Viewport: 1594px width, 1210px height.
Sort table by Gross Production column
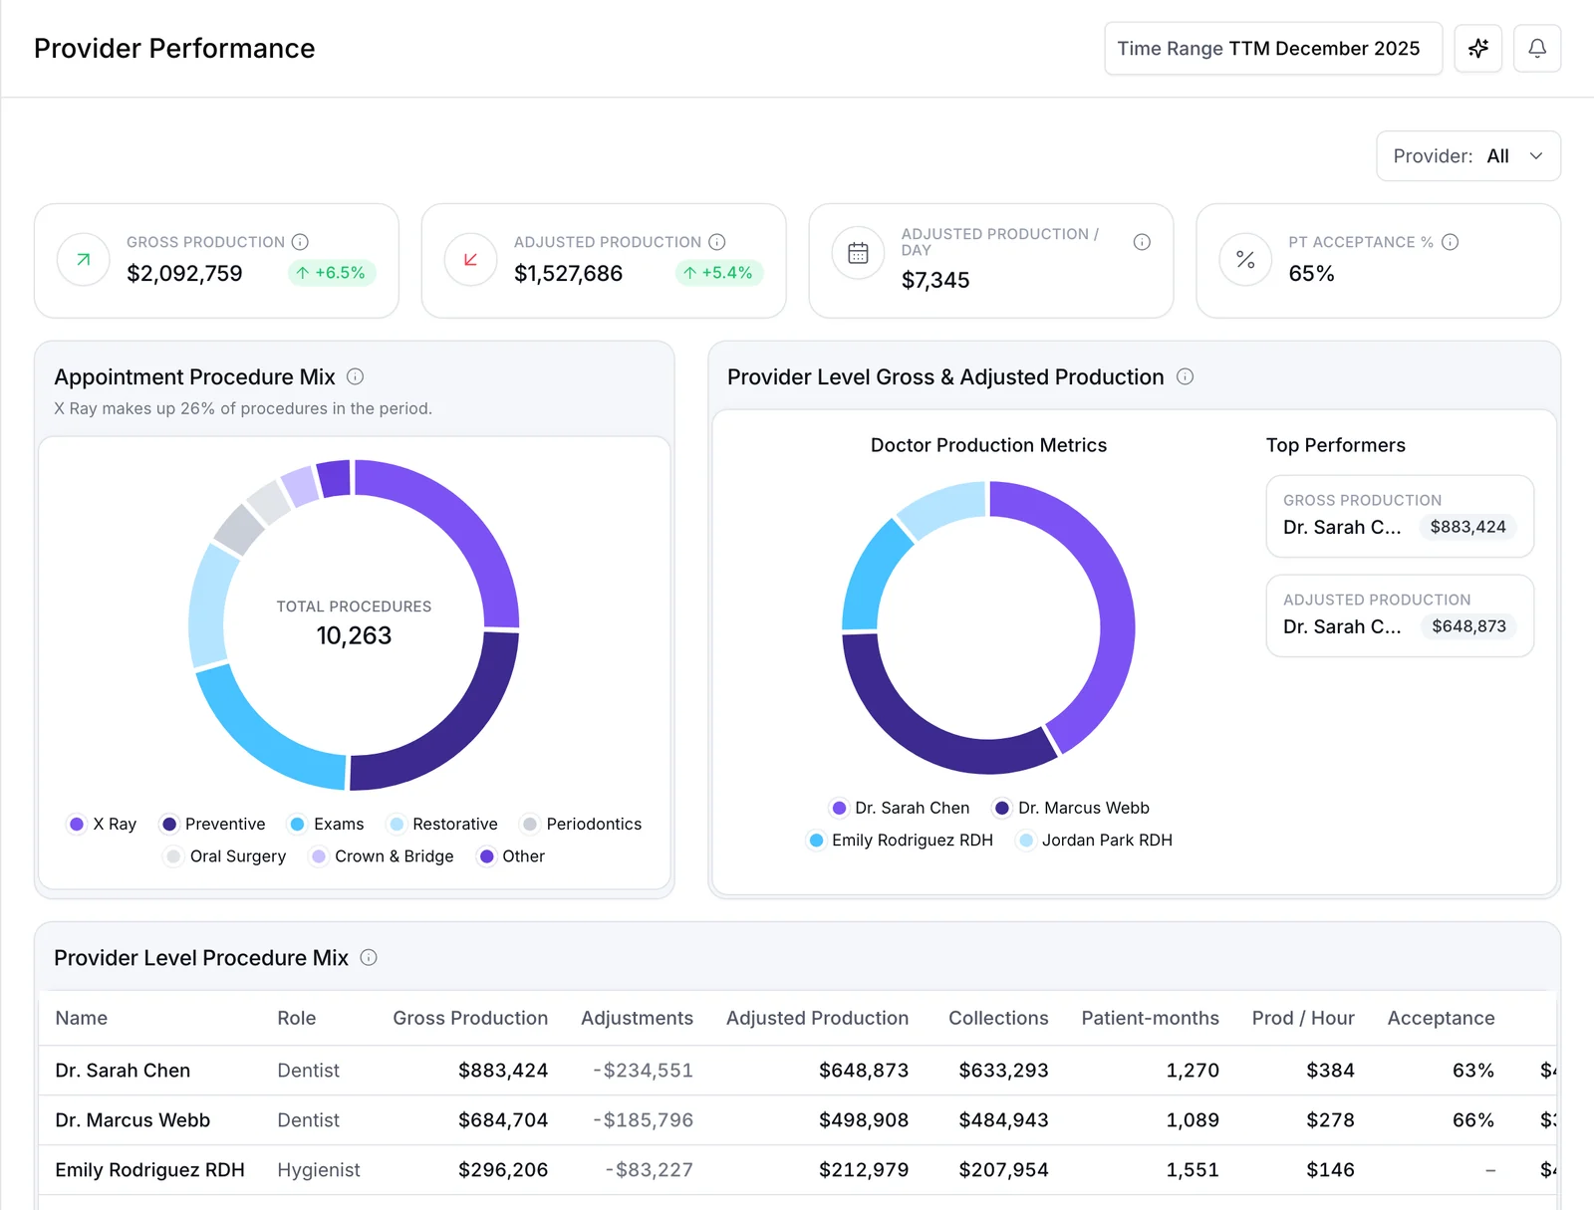tap(470, 1018)
